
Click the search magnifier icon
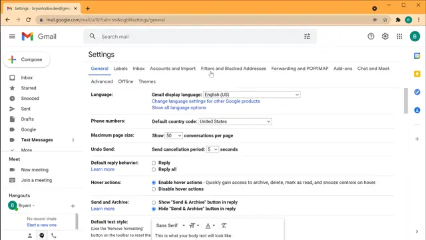click(x=93, y=36)
